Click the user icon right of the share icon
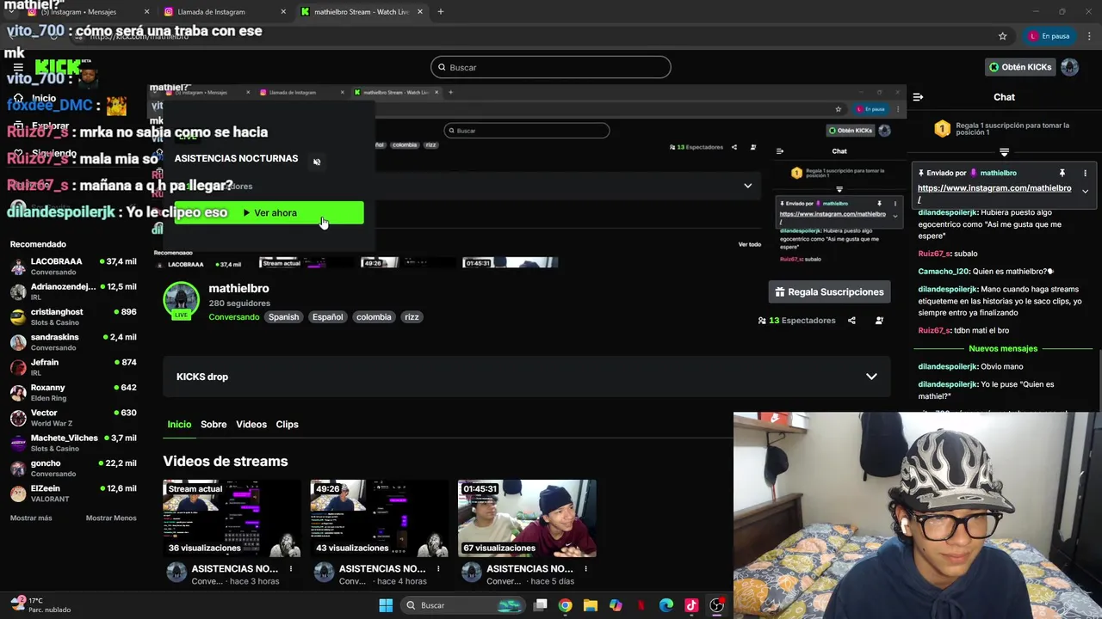 [879, 321]
